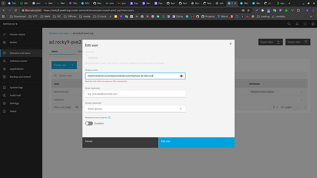Click the NethServer 8 header title
The image size is (317, 178).
tap(10, 24)
